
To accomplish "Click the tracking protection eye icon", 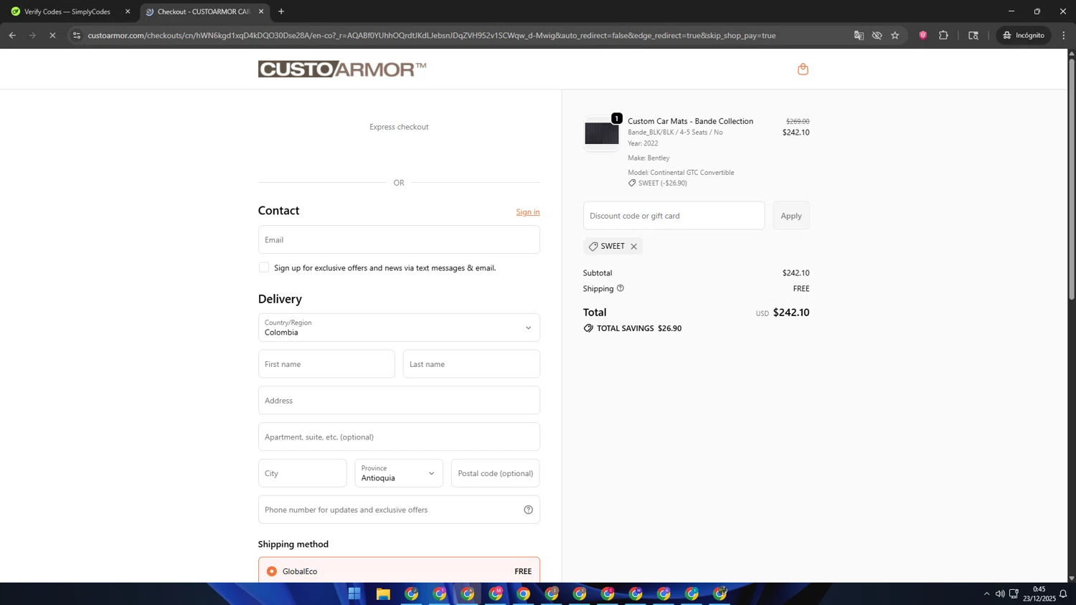I will (x=877, y=35).
